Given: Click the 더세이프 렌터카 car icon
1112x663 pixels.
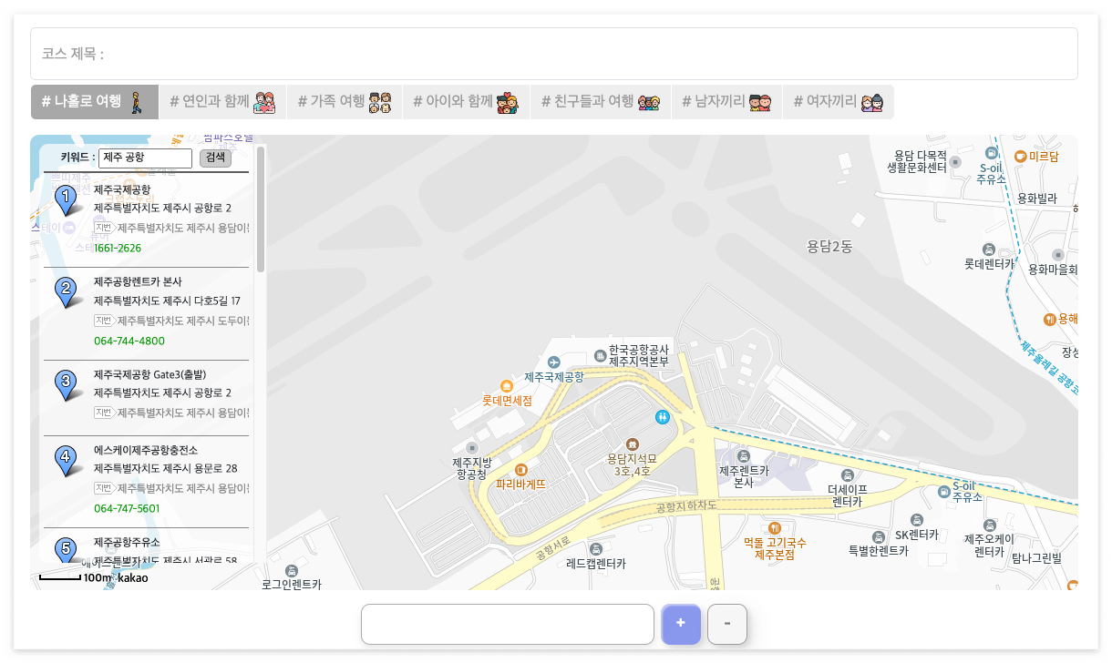Looking at the screenshot, I should tap(847, 474).
